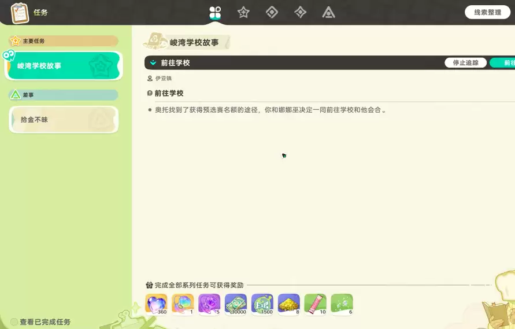Open the all-quests clover tab
The width and height of the screenshot is (515, 329).
pos(215,13)
